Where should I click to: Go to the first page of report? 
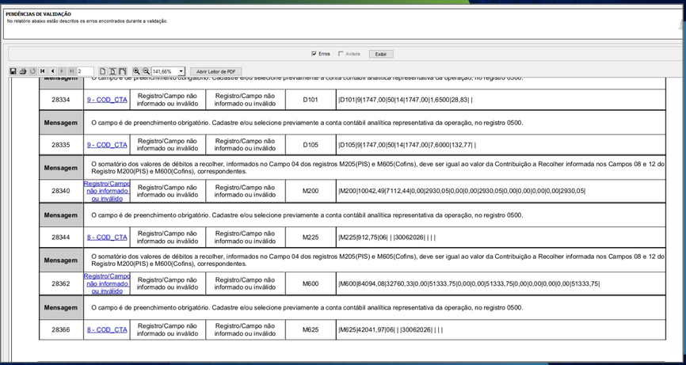(43, 71)
